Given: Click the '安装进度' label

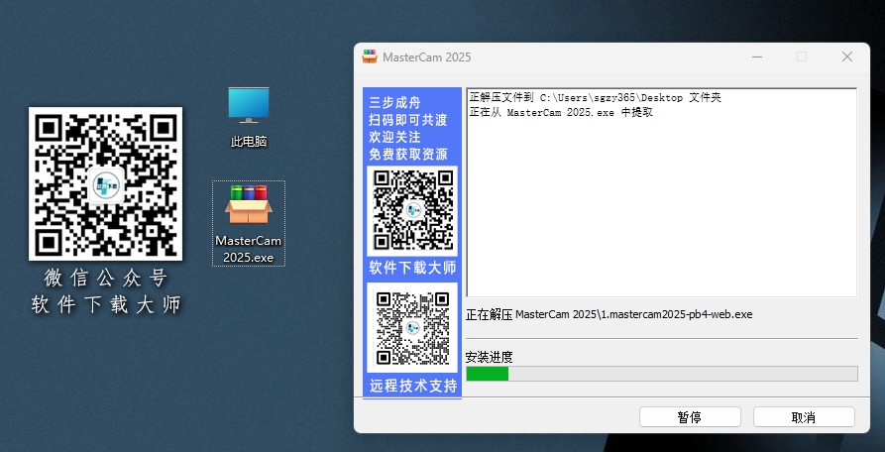Looking at the screenshot, I should click(x=489, y=357).
